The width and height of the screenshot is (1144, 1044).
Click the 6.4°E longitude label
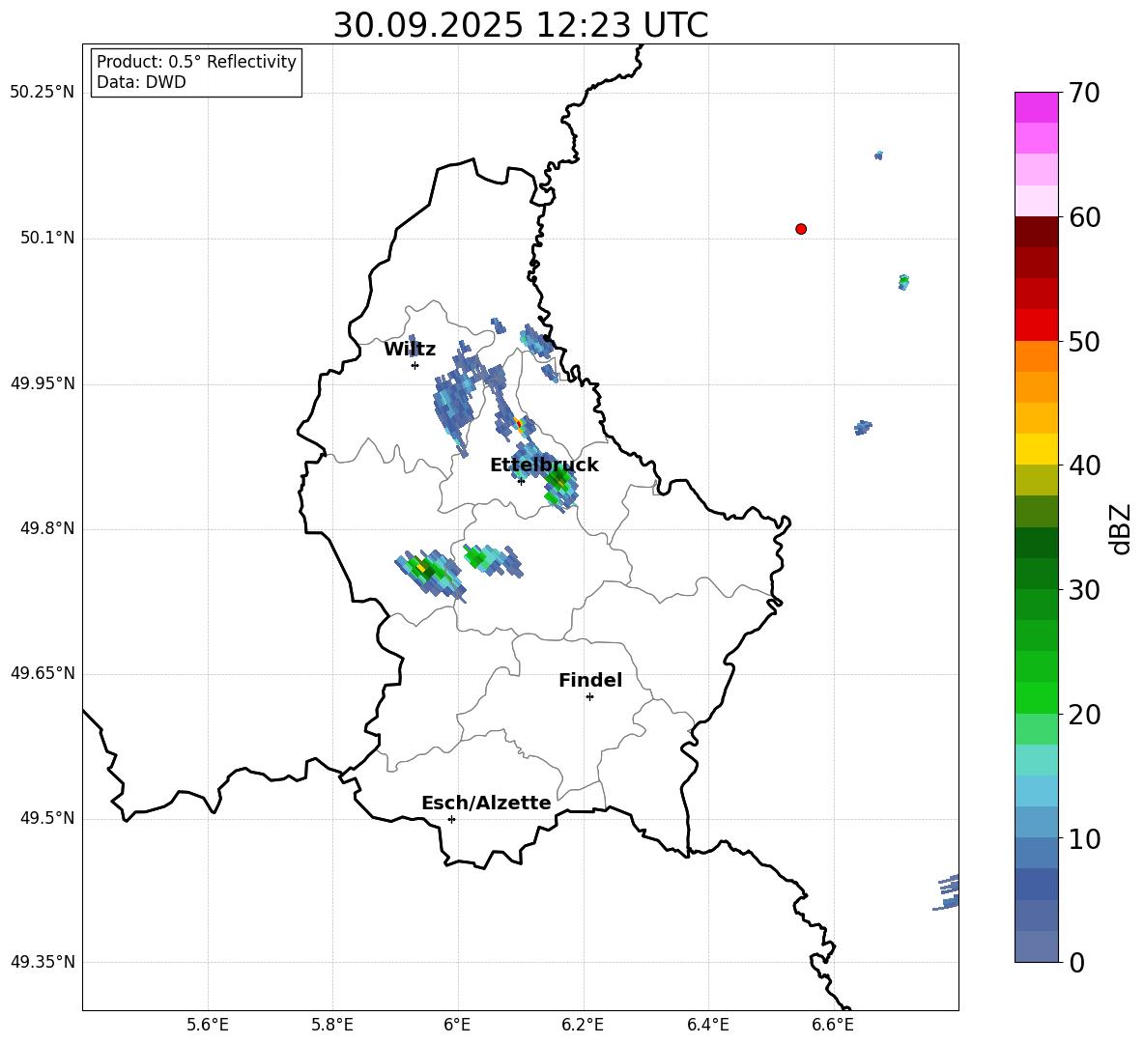pos(707,1026)
